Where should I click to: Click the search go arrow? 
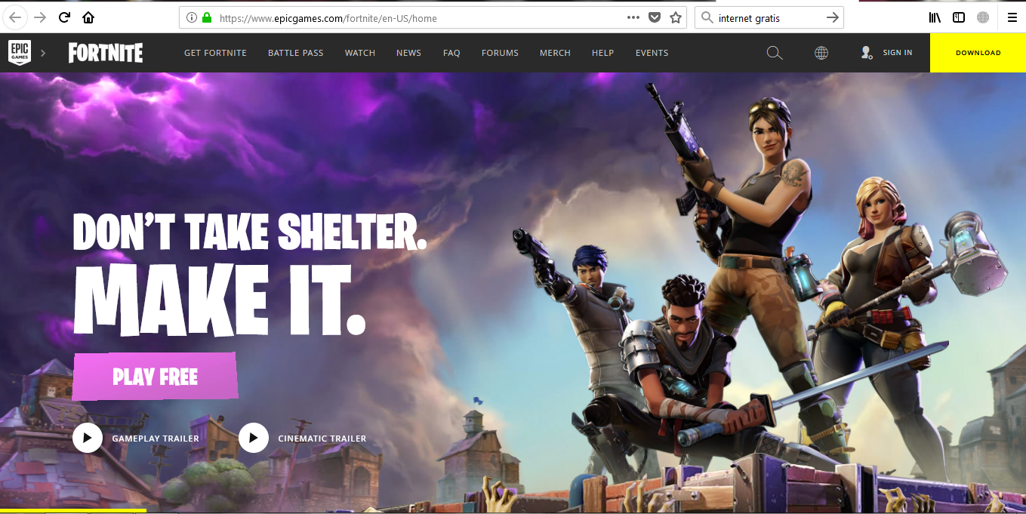coord(832,17)
